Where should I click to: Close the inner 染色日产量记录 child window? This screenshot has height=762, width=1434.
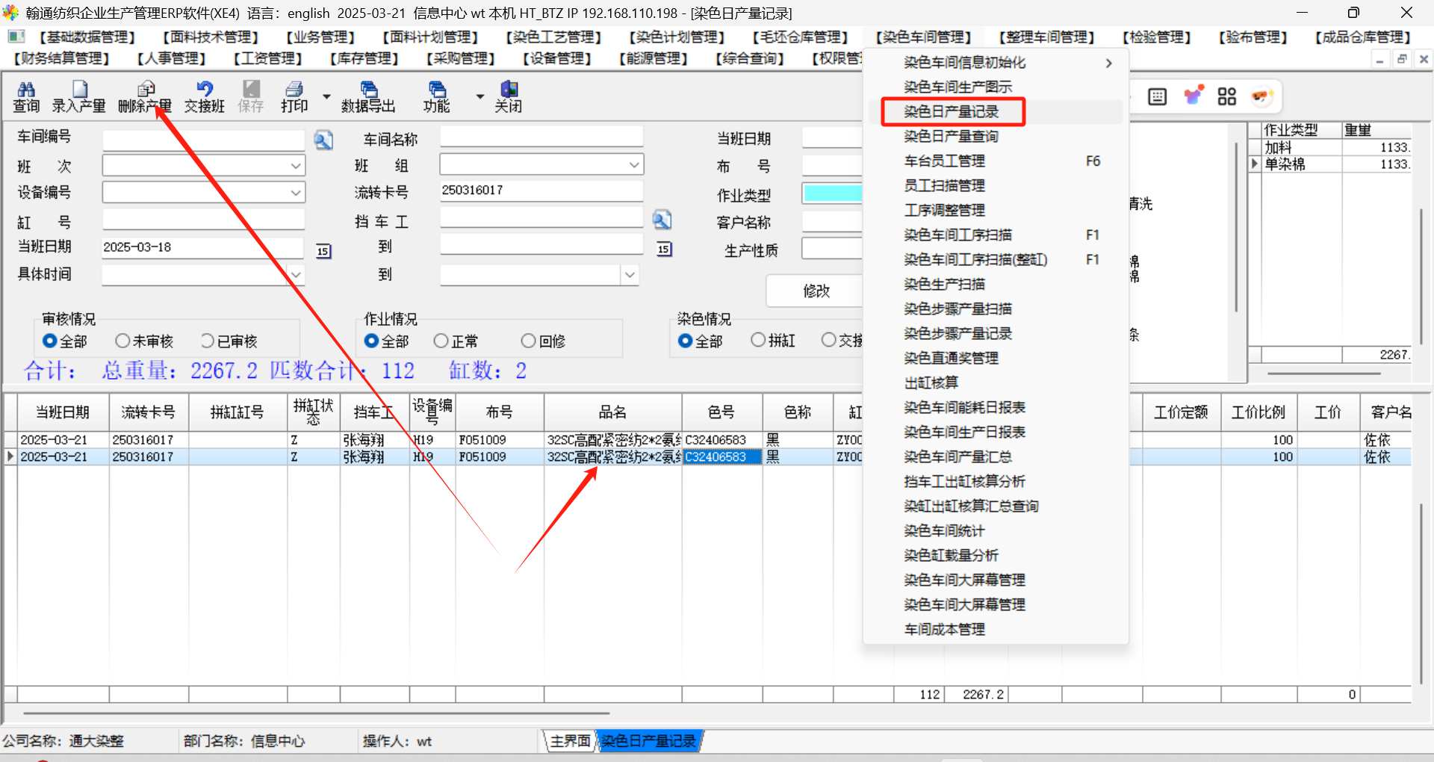pyautogui.click(x=1424, y=60)
